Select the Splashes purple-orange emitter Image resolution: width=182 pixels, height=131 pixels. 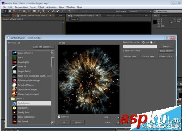[32, 81]
